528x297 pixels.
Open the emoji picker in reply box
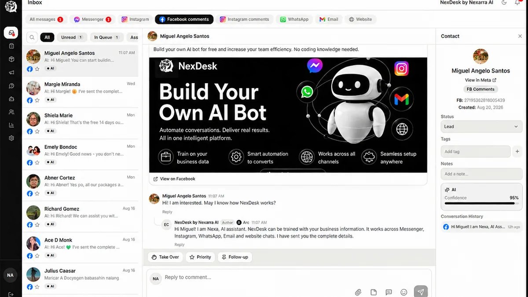click(x=404, y=292)
